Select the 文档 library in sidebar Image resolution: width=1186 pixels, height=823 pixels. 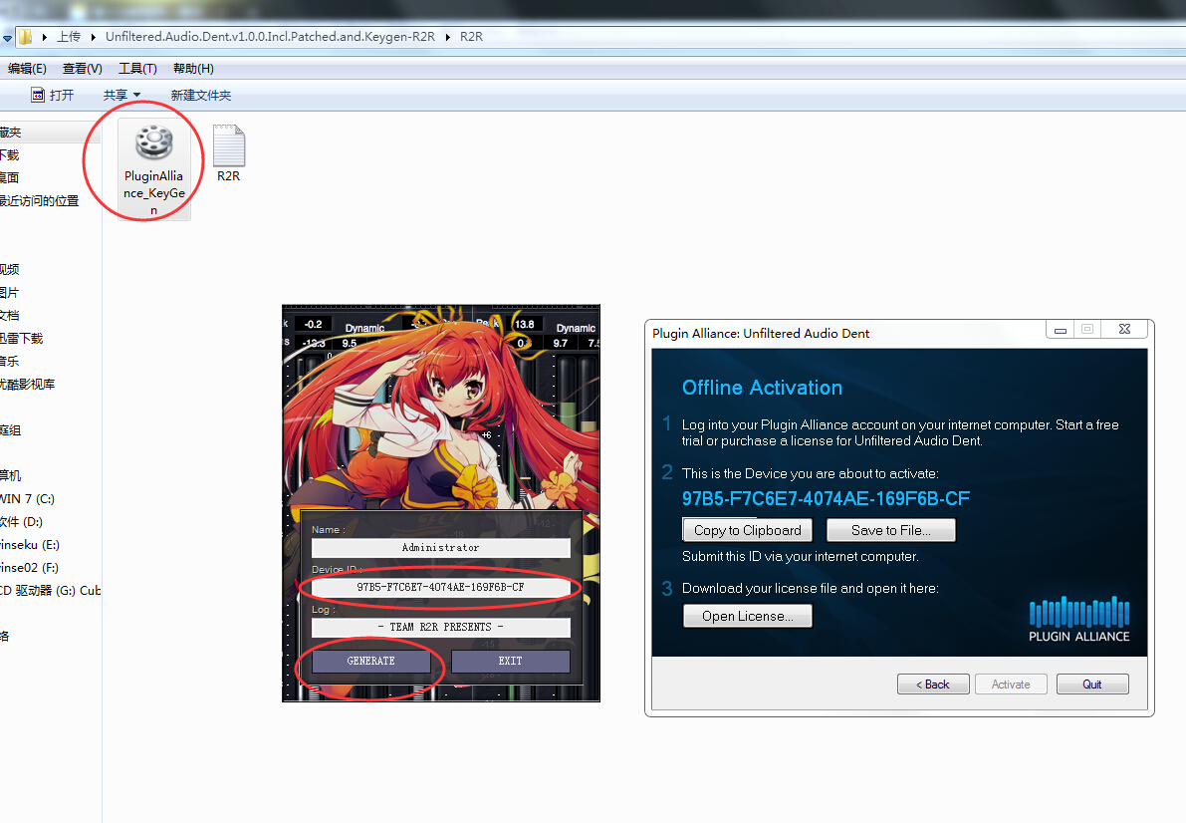(10, 315)
